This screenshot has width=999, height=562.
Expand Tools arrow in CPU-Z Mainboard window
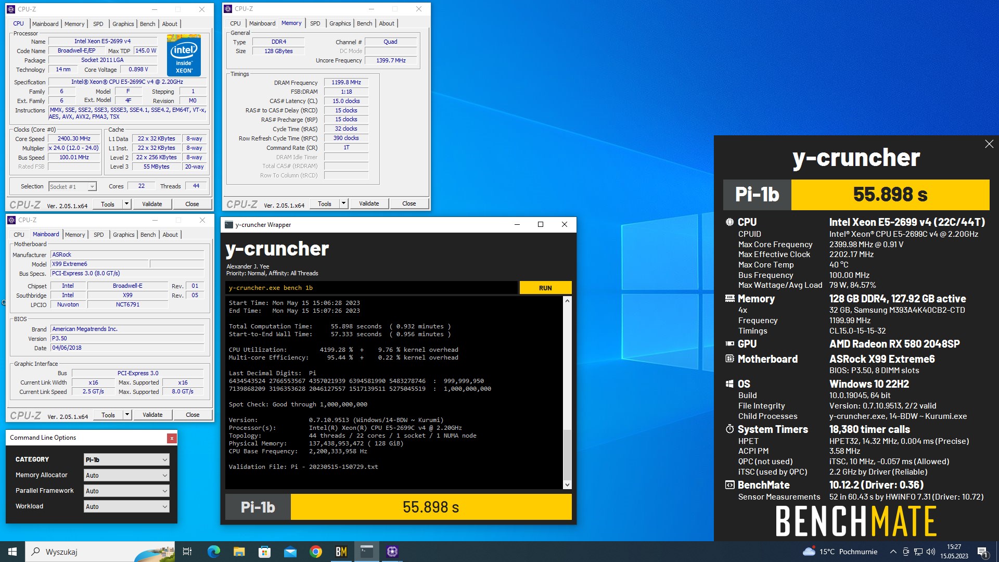tap(127, 415)
